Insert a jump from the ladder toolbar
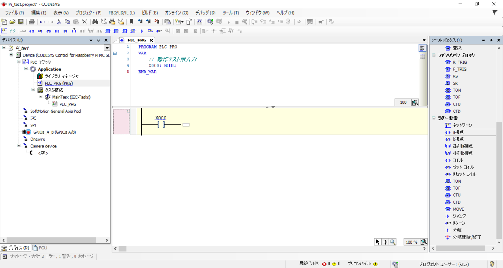This screenshot has height=268, width=503. point(141,31)
